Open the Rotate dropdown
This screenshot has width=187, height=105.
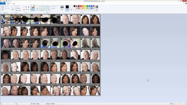coord(18,10)
